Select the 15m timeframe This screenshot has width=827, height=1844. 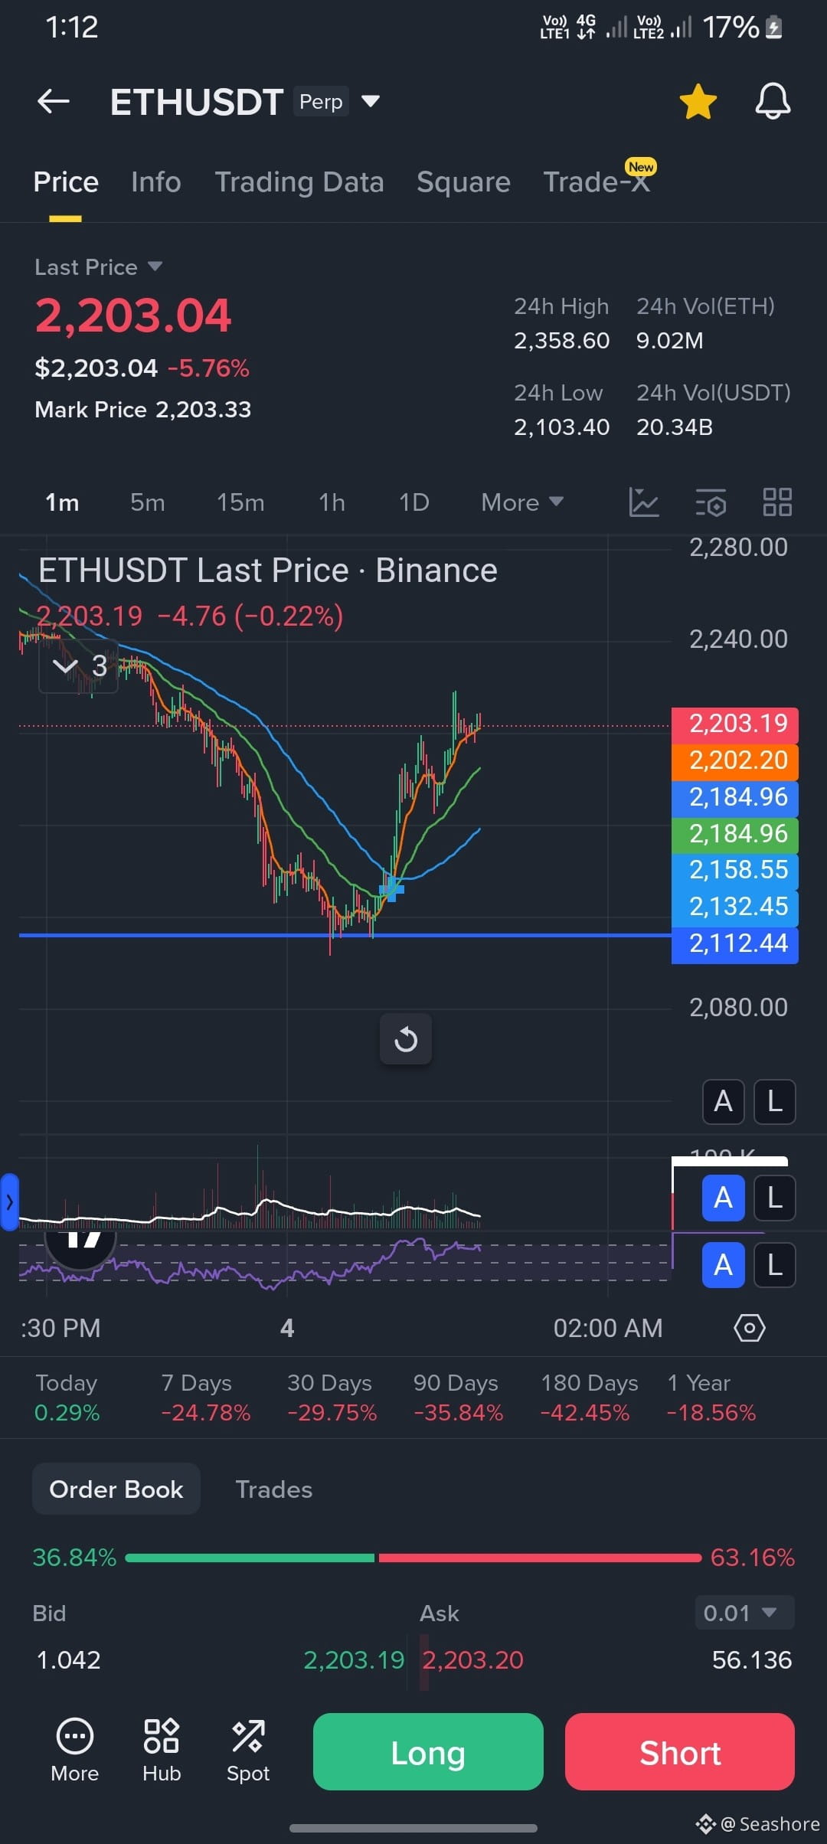point(240,502)
